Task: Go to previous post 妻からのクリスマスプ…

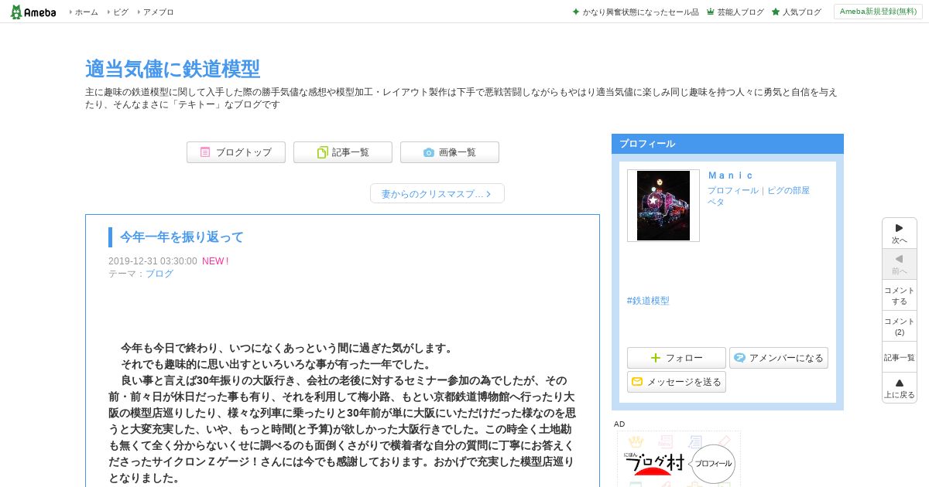Action: pos(437,193)
